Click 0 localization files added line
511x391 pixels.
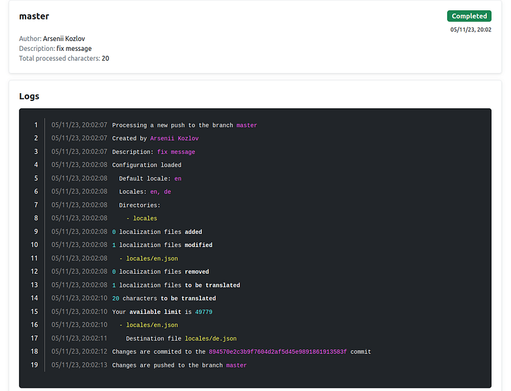coord(157,232)
